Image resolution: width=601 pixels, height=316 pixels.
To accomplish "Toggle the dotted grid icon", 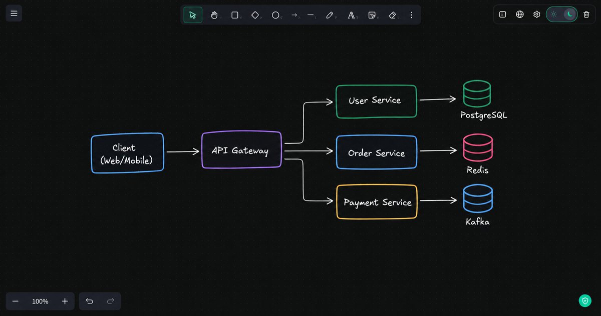I will pos(503,14).
